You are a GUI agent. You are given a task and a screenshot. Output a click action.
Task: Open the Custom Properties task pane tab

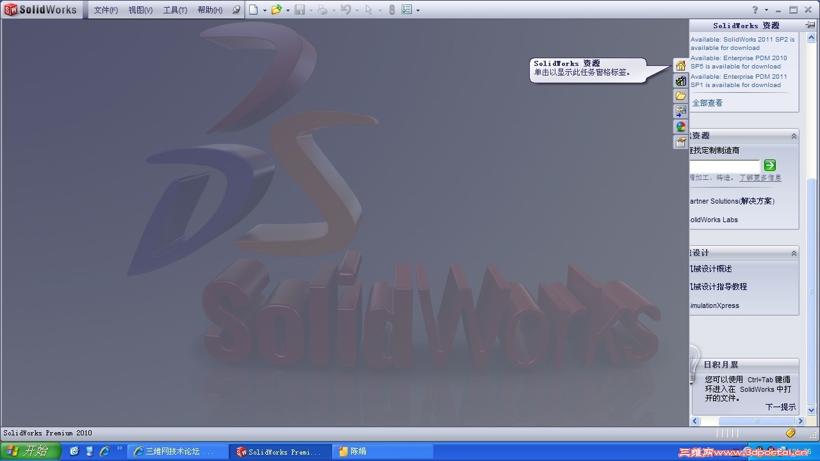point(680,142)
